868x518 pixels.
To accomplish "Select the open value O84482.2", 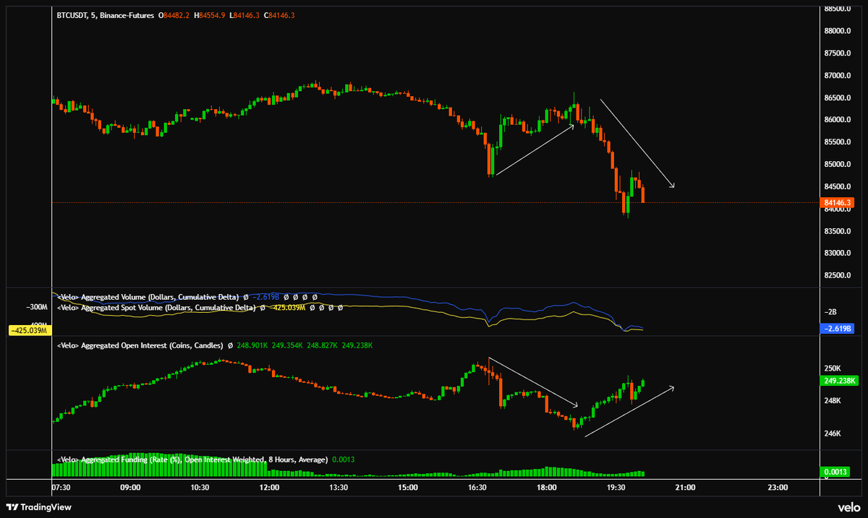I will pyautogui.click(x=176, y=14).
